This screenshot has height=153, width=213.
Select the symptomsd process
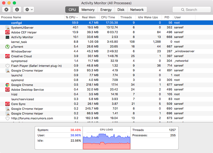106,61
